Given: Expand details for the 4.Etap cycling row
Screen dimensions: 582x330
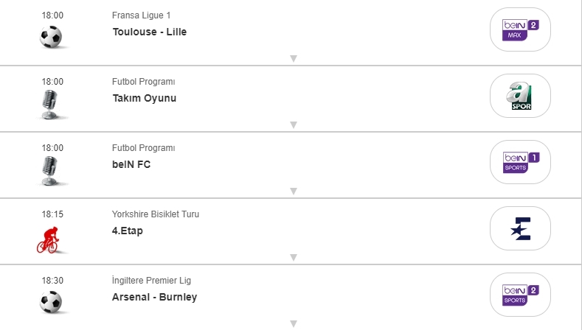Looking at the screenshot, I should coord(293,258).
